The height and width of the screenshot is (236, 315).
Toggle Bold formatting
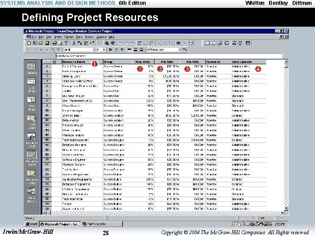[110, 49]
